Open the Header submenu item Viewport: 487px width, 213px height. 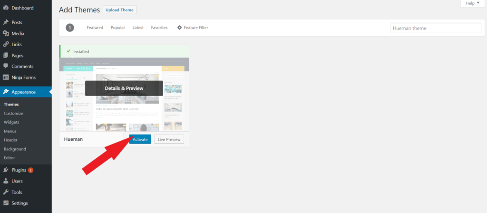click(10, 140)
